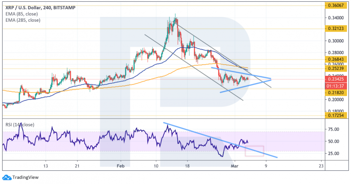Select the 0.36067 price level tag

point(336,6)
